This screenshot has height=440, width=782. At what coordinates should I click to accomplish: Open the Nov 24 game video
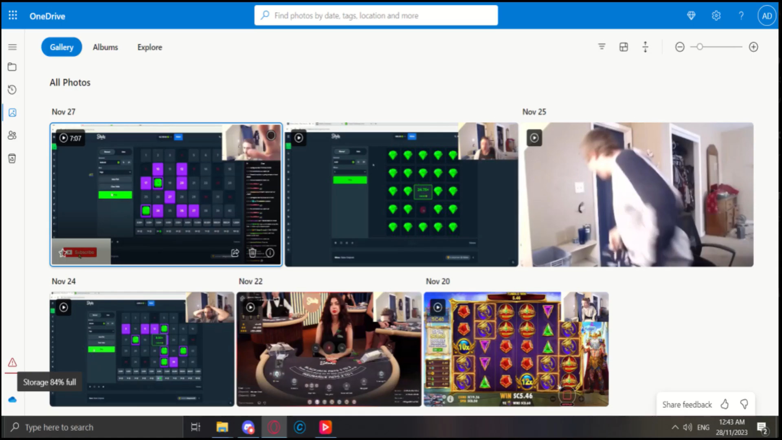(x=142, y=349)
